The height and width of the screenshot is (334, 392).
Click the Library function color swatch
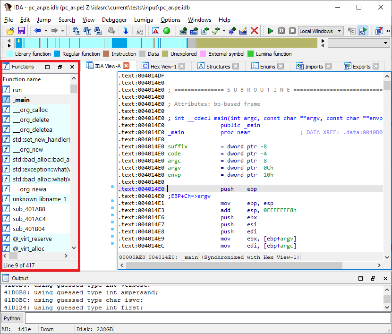pyautogui.click(x=10, y=54)
